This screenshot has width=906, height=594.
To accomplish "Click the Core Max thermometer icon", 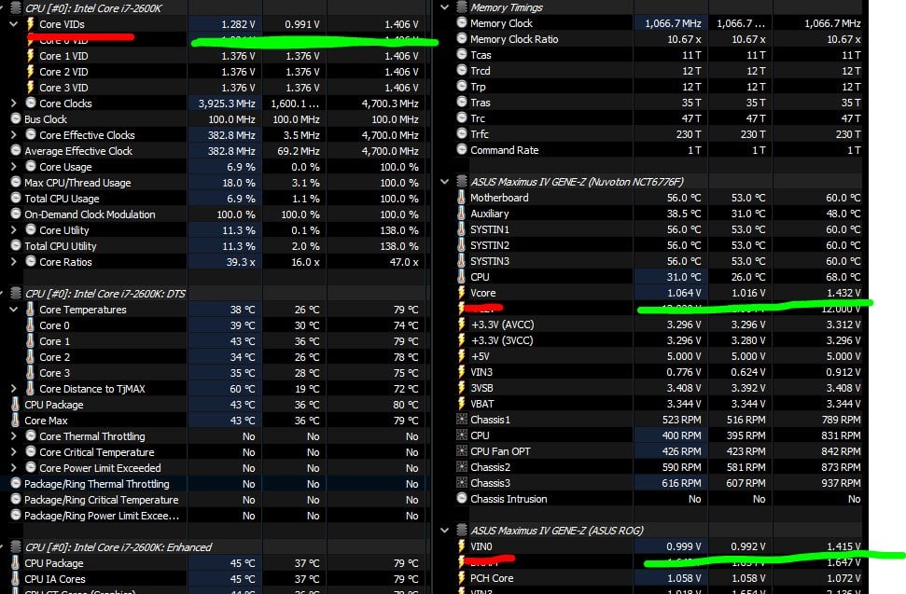I will click(16, 421).
